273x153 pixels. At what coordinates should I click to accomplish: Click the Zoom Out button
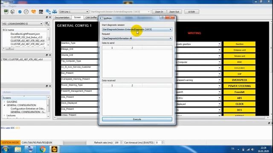(x=174, y=11)
